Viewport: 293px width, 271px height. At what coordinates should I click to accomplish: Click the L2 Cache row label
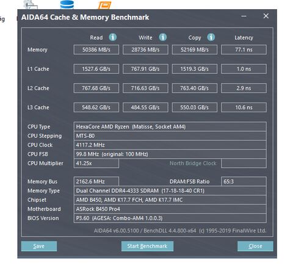(x=38, y=88)
